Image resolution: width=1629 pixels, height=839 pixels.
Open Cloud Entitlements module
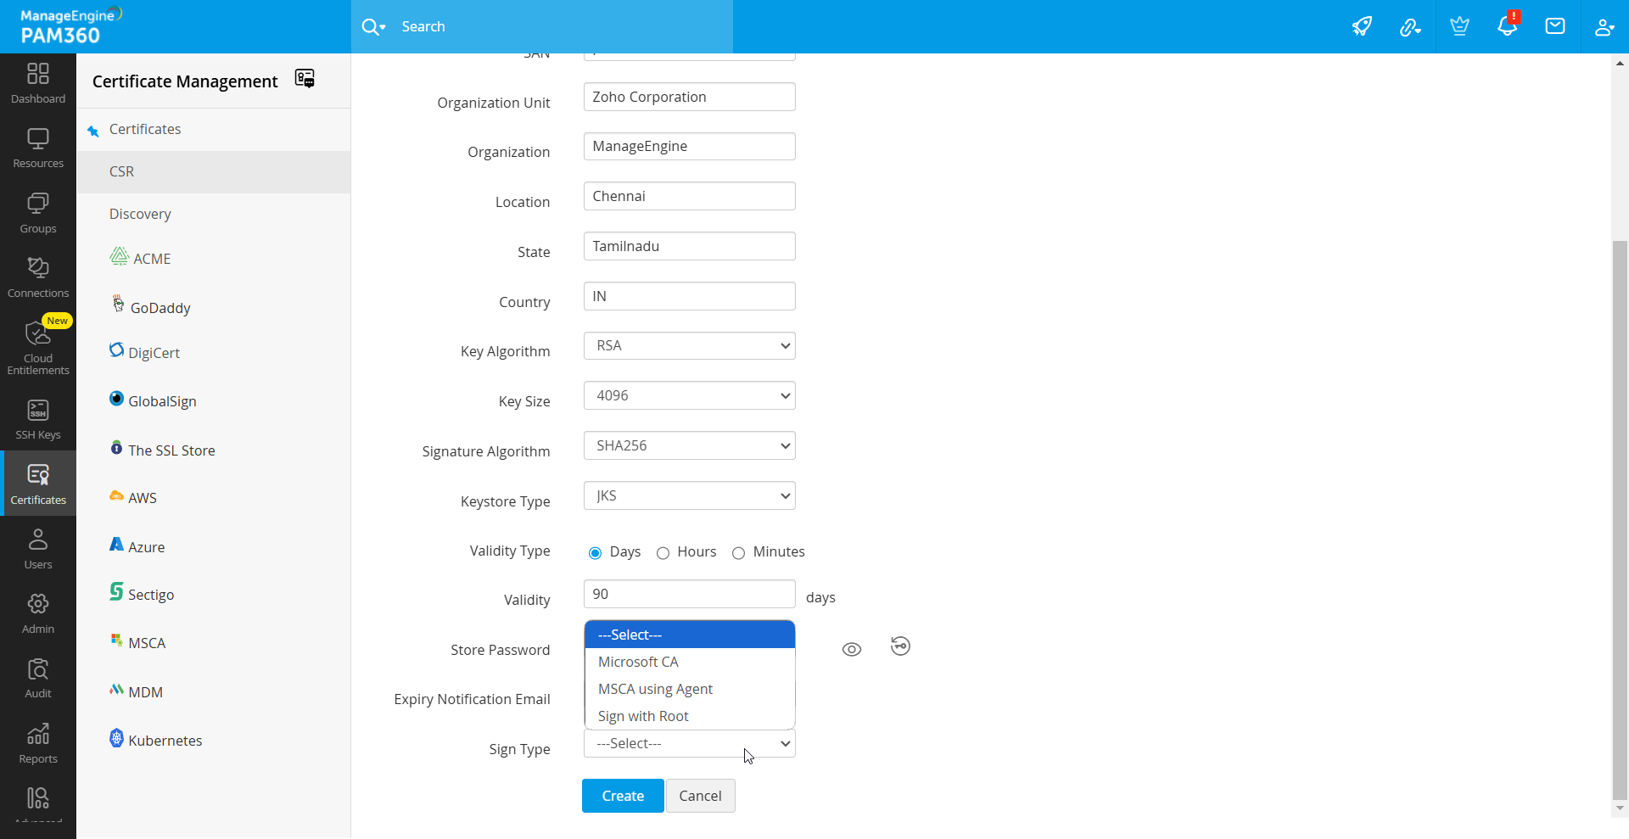38,347
